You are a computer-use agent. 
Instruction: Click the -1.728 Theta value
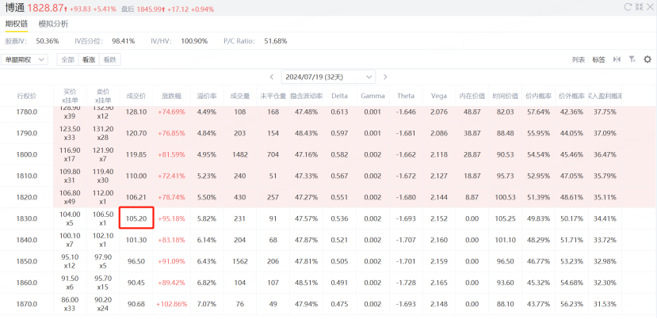coord(406,283)
